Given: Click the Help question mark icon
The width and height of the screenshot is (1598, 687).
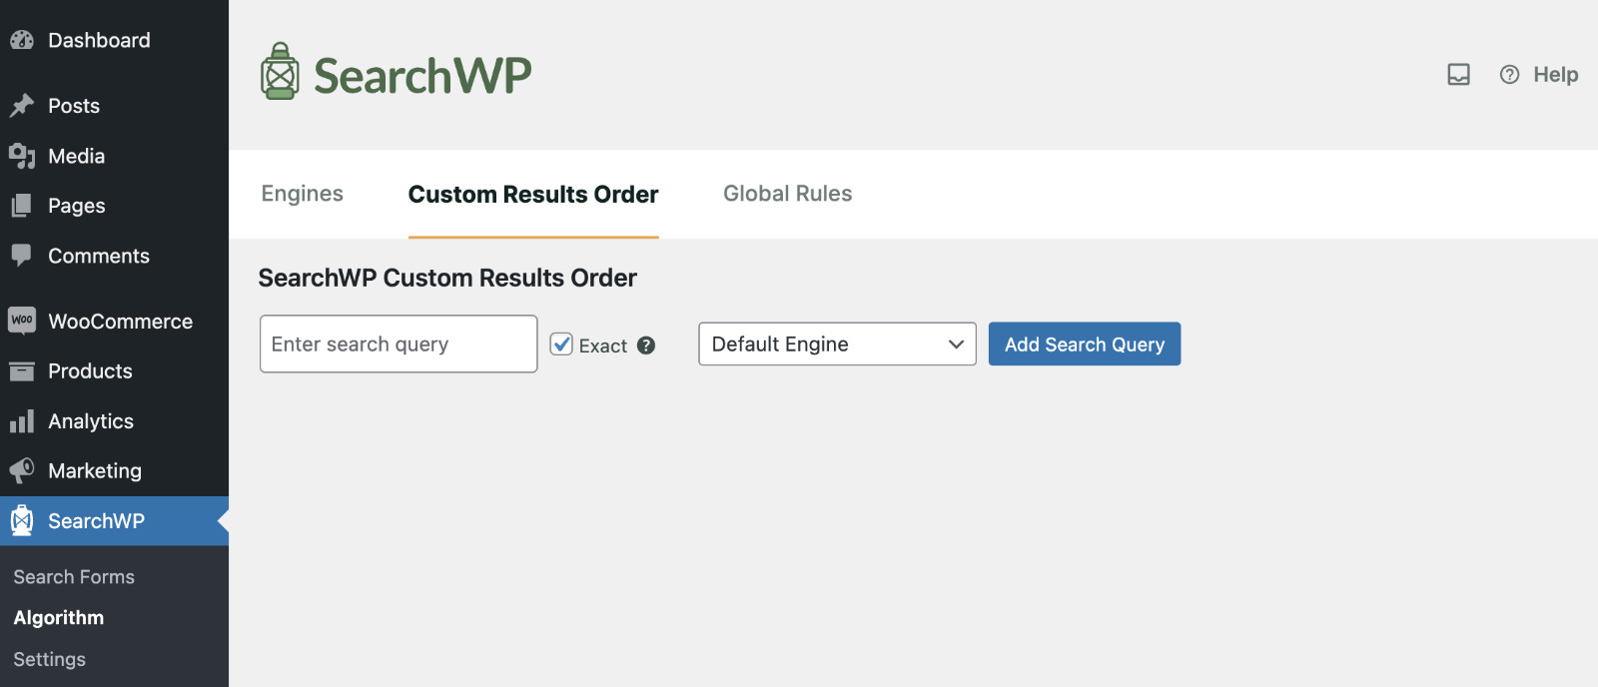Looking at the screenshot, I should [1509, 75].
